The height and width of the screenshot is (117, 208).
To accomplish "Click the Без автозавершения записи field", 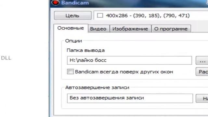I will (130, 98).
